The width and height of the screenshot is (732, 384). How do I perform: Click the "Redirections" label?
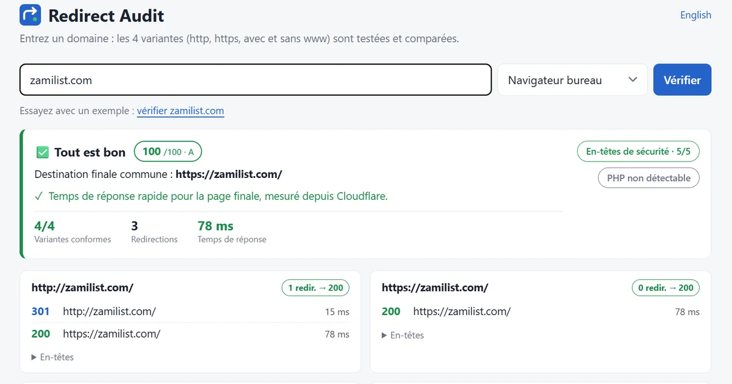click(x=154, y=240)
